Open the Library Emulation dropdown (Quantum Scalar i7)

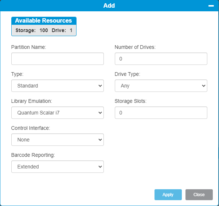(58, 113)
